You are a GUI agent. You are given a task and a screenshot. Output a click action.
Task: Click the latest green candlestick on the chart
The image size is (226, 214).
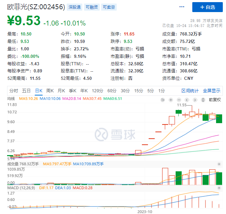click(x=219, y=119)
